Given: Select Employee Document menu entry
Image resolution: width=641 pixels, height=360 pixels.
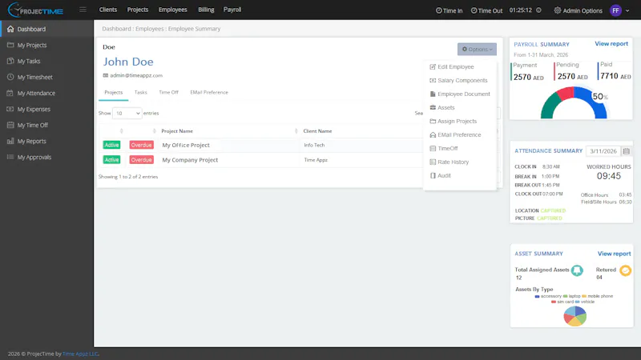Looking at the screenshot, I should [x=460, y=94].
